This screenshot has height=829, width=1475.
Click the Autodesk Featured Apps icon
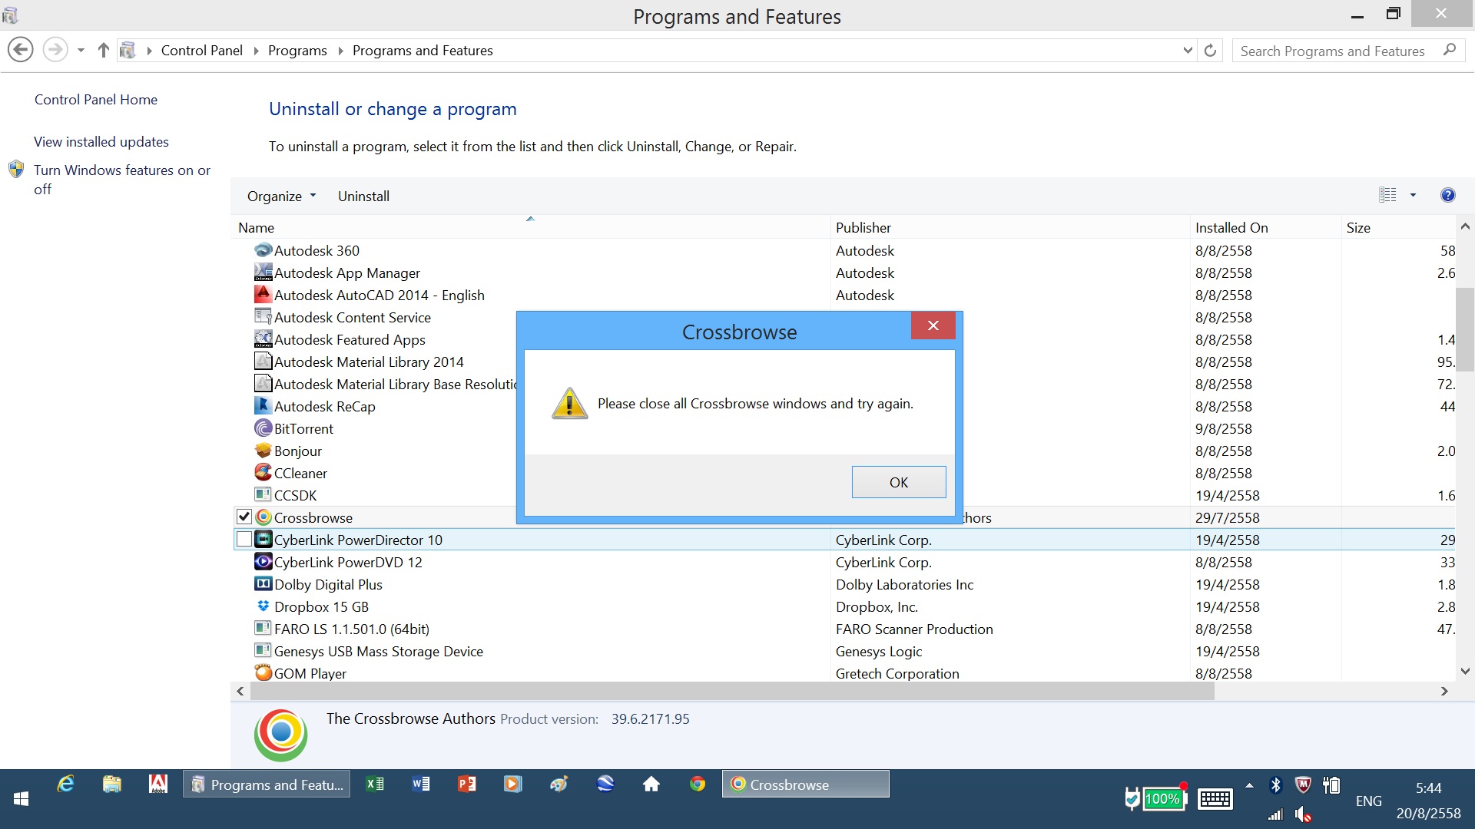[x=264, y=339]
